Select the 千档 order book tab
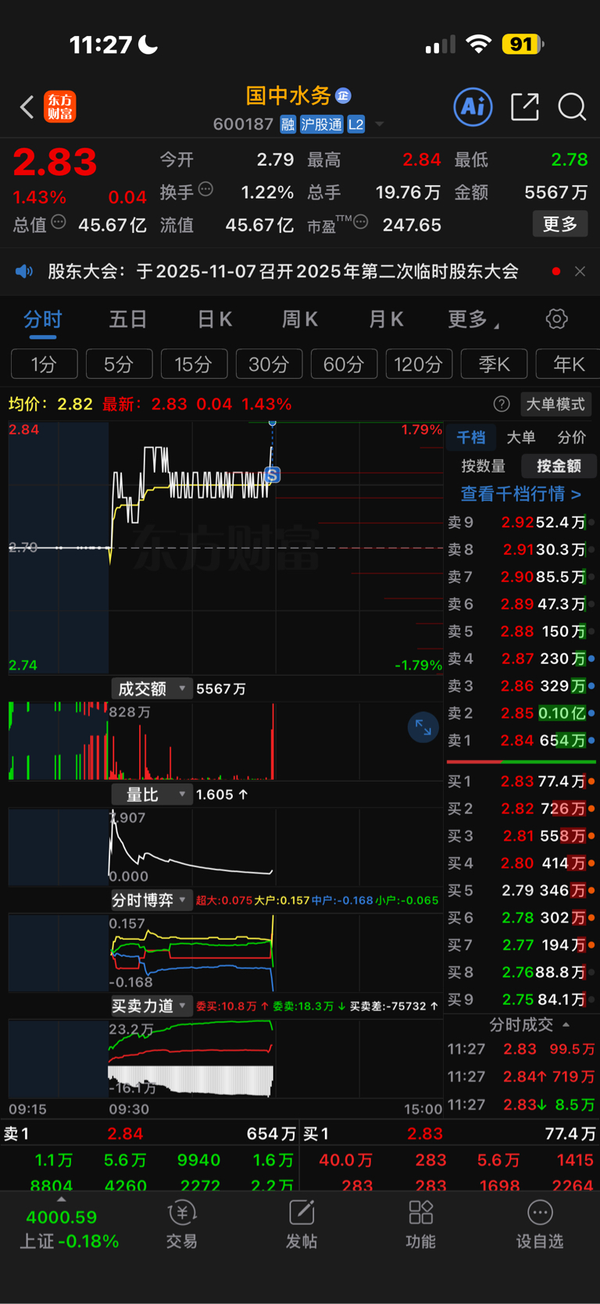The image size is (600, 1304). pos(471,438)
